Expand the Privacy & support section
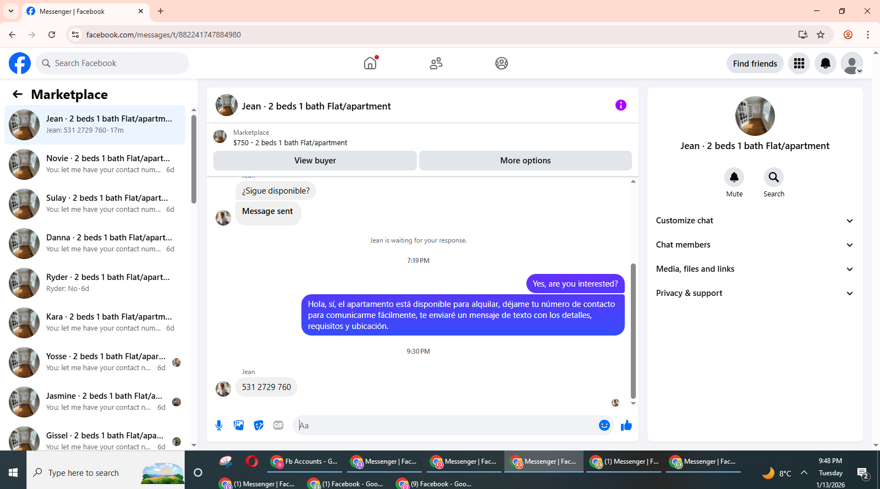Screen dimensions: 880x489 click(x=755, y=293)
